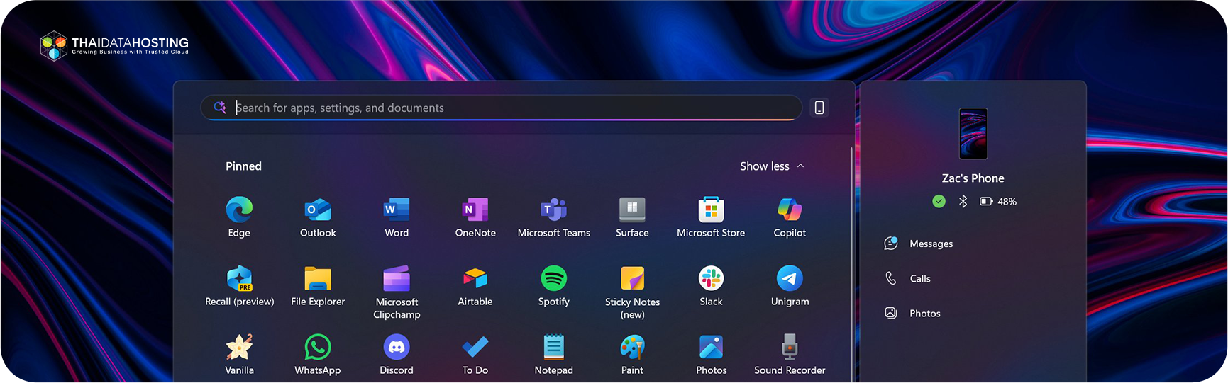Click the Pinned section heading
Image resolution: width=1228 pixels, height=383 pixels.
pyautogui.click(x=243, y=166)
